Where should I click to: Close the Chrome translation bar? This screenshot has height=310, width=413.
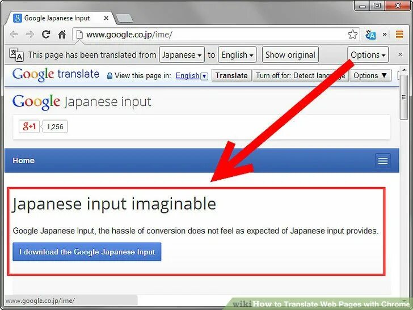pyautogui.click(x=401, y=54)
